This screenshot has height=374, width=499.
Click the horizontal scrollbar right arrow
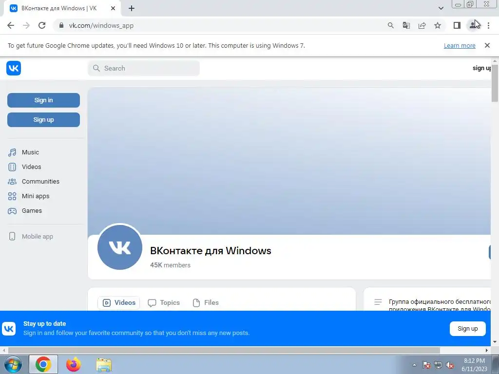pyautogui.click(x=487, y=350)
